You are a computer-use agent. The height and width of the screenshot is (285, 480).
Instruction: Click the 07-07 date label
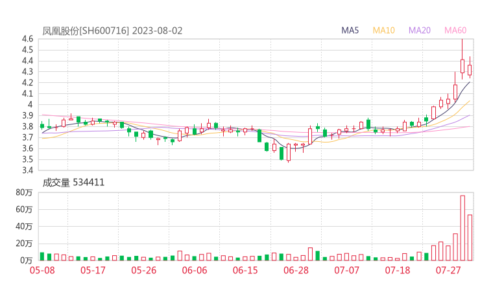pos(346,270)
